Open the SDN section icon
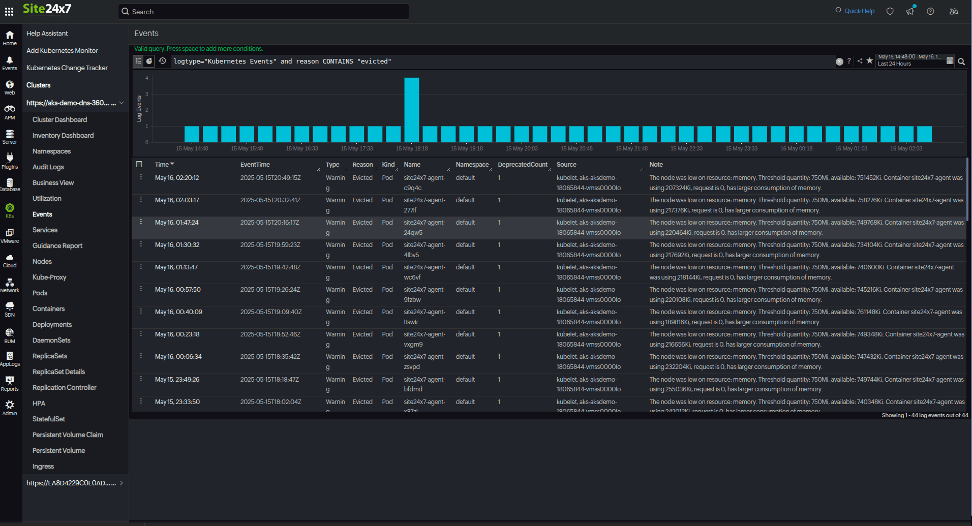Image resolution: width=972 pixels, height=526 pixels. tap(10, 309)
